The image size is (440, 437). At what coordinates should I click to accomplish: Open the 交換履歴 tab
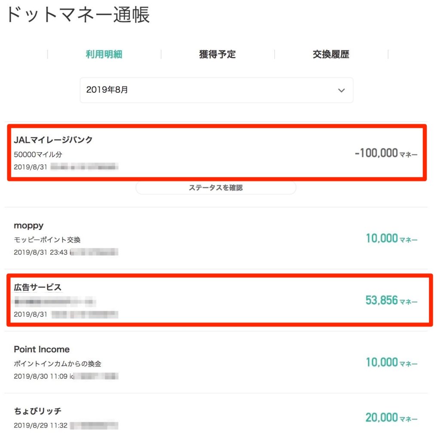331,54
